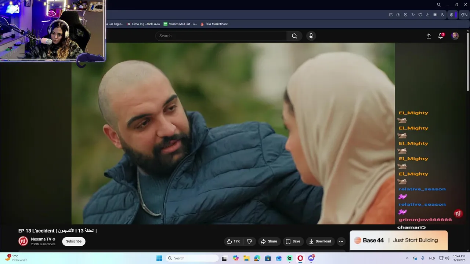
Task: Click the tray microphone icon
Action: [x=423, y=258]
